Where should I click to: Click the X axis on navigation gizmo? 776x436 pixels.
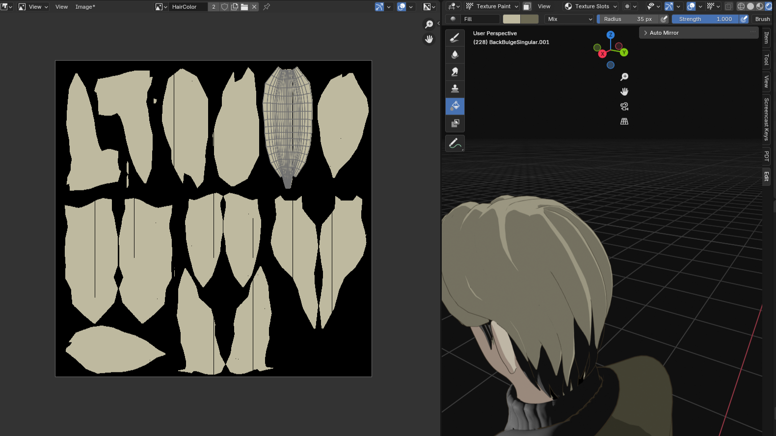[602, 54]
